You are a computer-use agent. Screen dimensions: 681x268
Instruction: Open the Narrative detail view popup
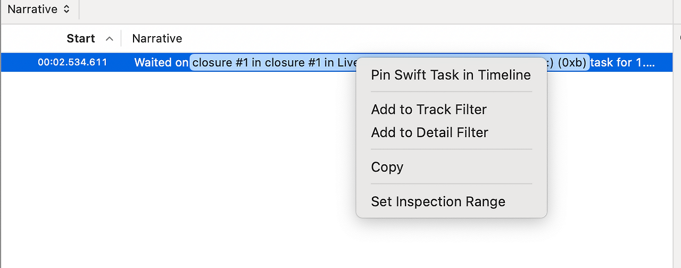click(33, 10)
